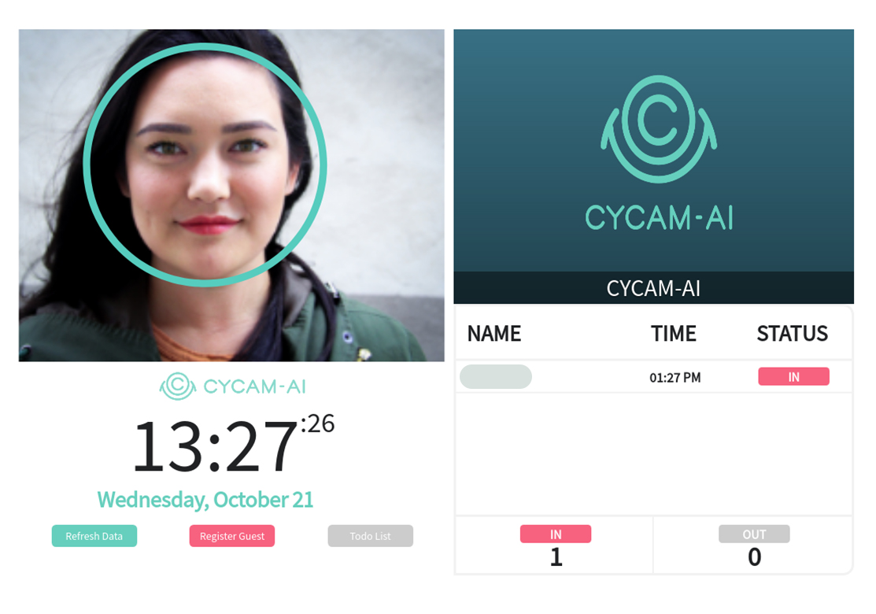Click the large CYCAM-AI wordmark text

click(659, 217)
